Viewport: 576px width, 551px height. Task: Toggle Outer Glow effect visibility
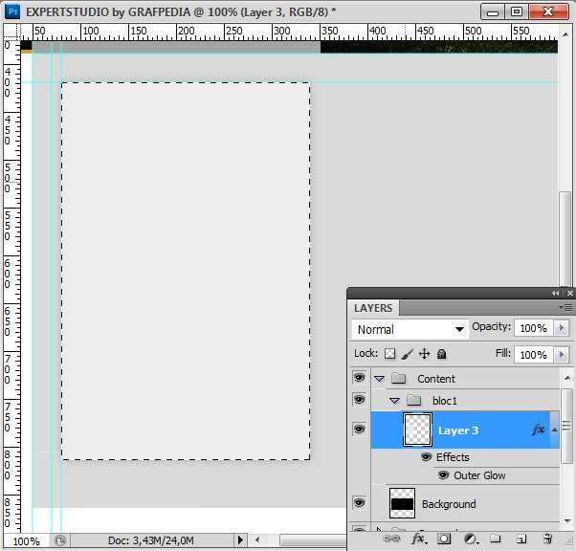[x=443, y=475]
